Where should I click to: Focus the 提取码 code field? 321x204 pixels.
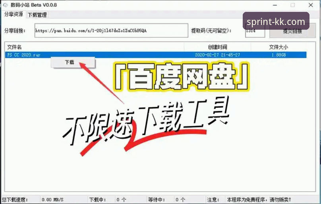pyautogui.click(x=255, y=31)
